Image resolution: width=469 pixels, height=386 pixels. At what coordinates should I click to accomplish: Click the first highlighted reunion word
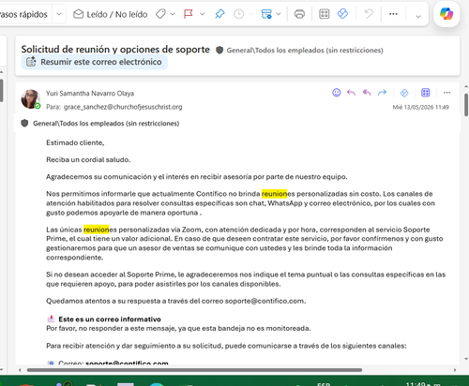point(274,194)
